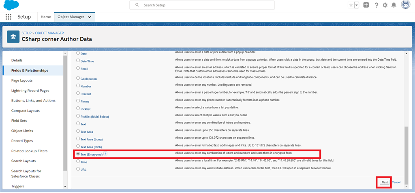The height and width of the screenshot is (193, 415).
Task: Click the Email field description text
Action: (x=286, y=69)
